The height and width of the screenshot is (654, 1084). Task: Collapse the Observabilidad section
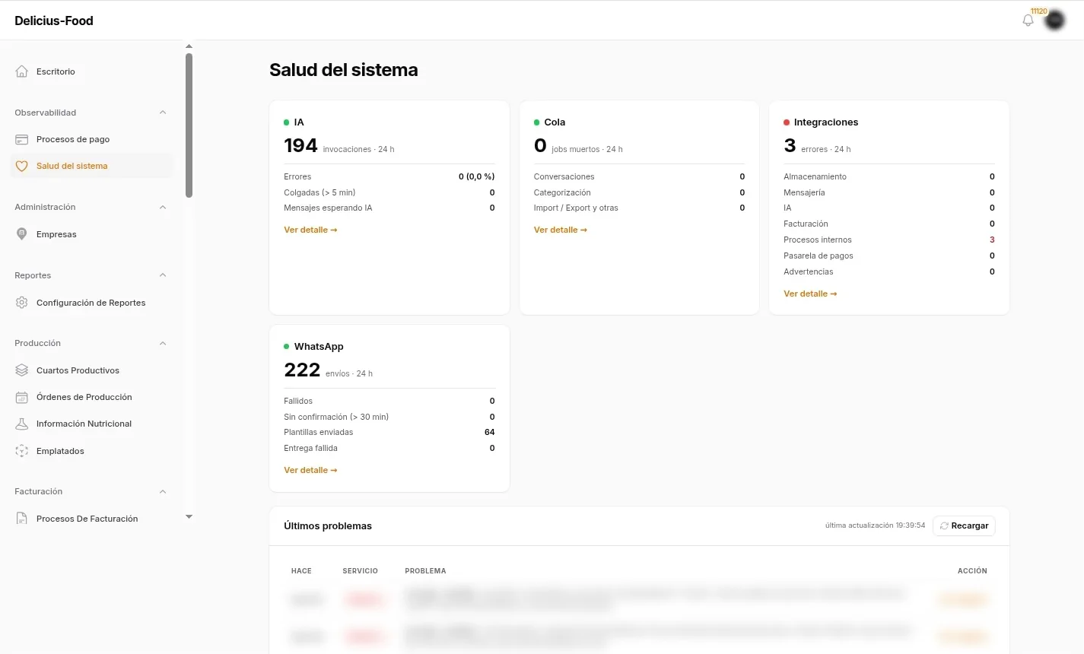click(163, 113)
